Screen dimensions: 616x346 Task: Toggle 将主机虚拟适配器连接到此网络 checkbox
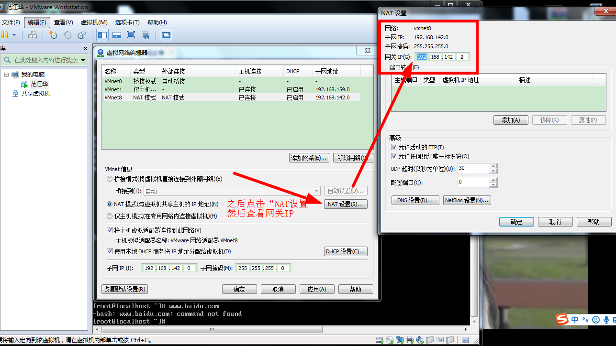110,230
